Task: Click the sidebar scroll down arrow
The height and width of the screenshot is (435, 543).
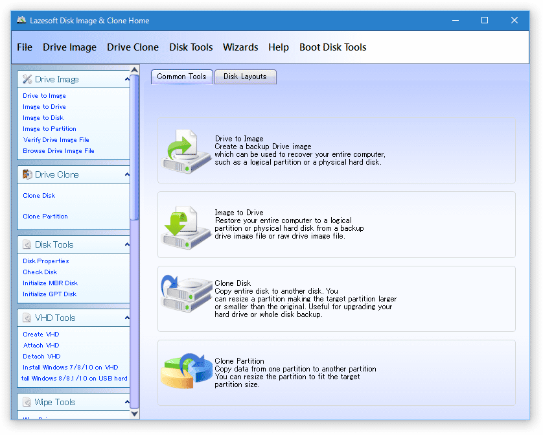Action: [x=134, y=414]
